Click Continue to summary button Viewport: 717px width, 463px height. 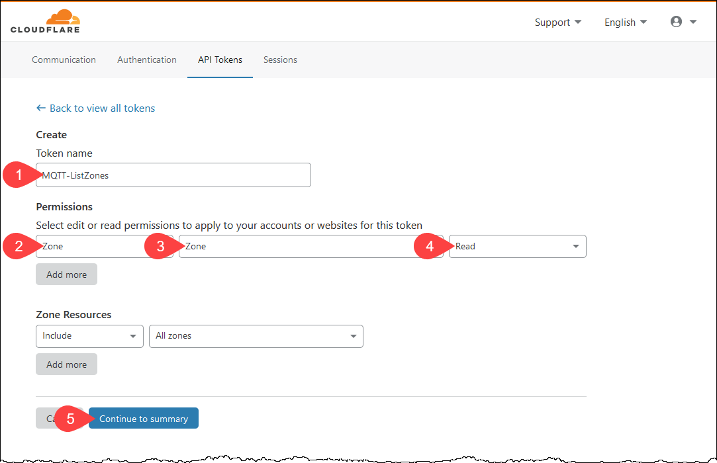[x=144, y=418]
